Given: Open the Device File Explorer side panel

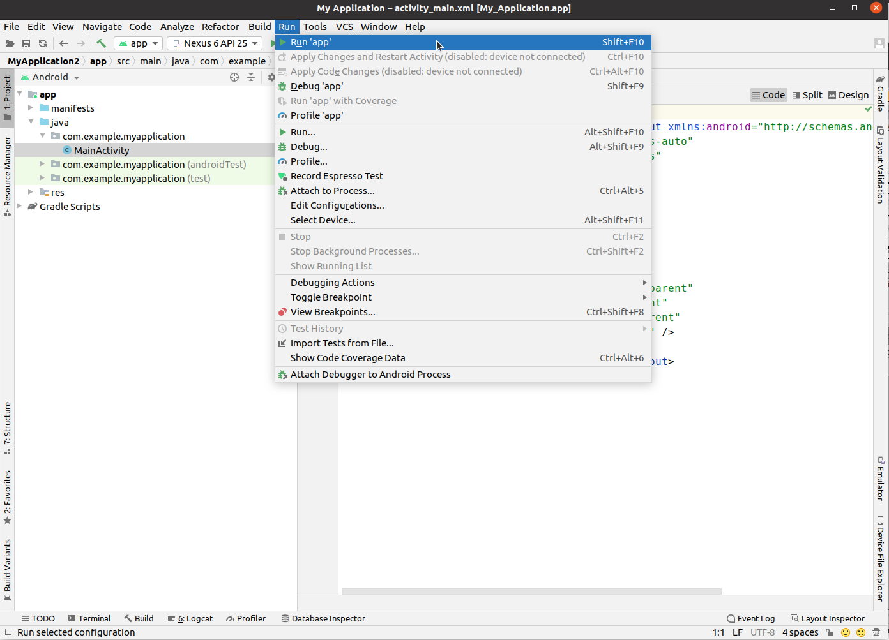Looking at the screenshot, I should tap(880, 559).
